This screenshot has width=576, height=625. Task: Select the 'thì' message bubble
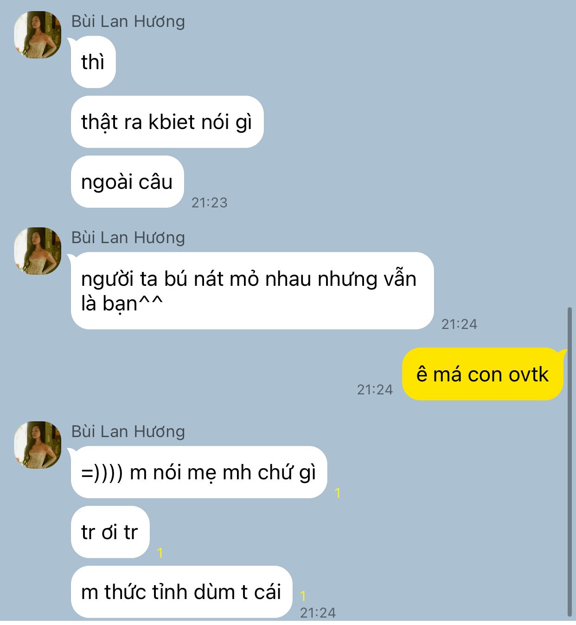tap(93, 62)
